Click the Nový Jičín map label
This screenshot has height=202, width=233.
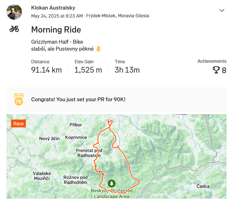49,139
